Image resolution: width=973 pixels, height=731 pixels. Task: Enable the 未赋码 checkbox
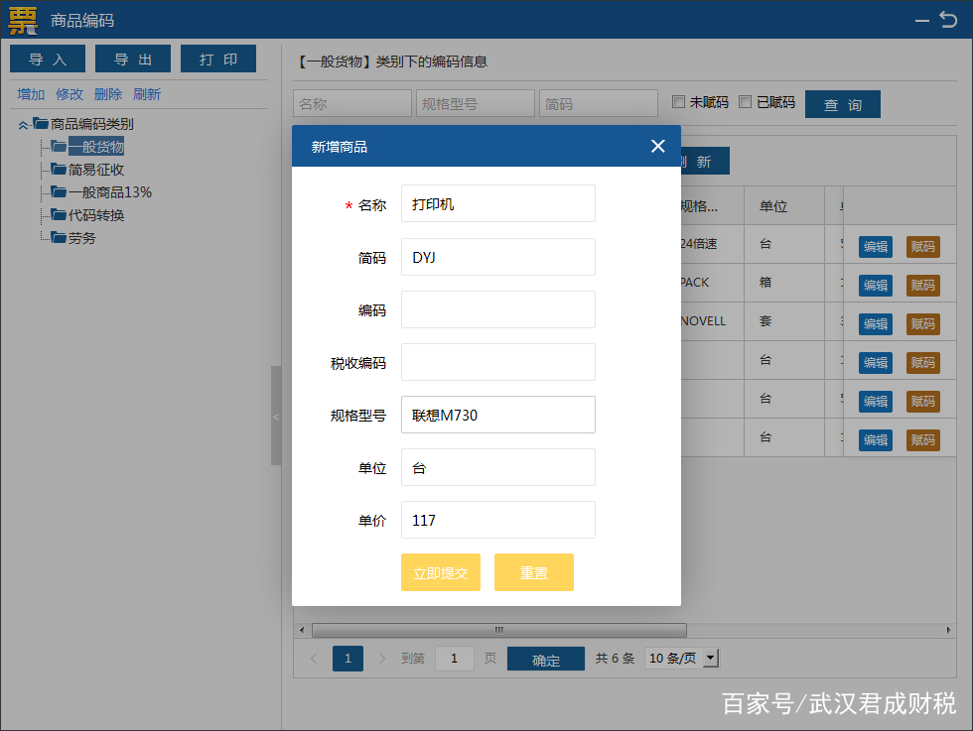[679, 102]
